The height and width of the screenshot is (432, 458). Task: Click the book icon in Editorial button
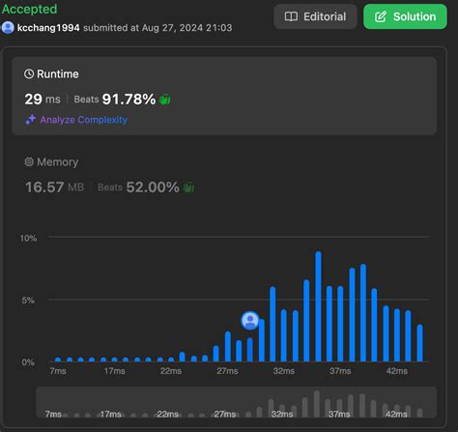pyautogui.click(x=291, y=16)
